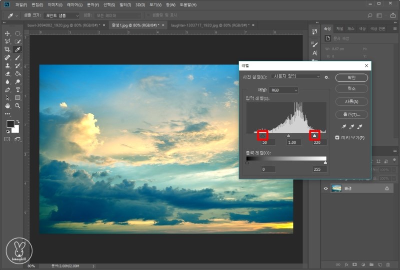The width and height of the screenshot is (400, 270).
Task: Select the Hand tool
Action: click(x=7, y=106)
